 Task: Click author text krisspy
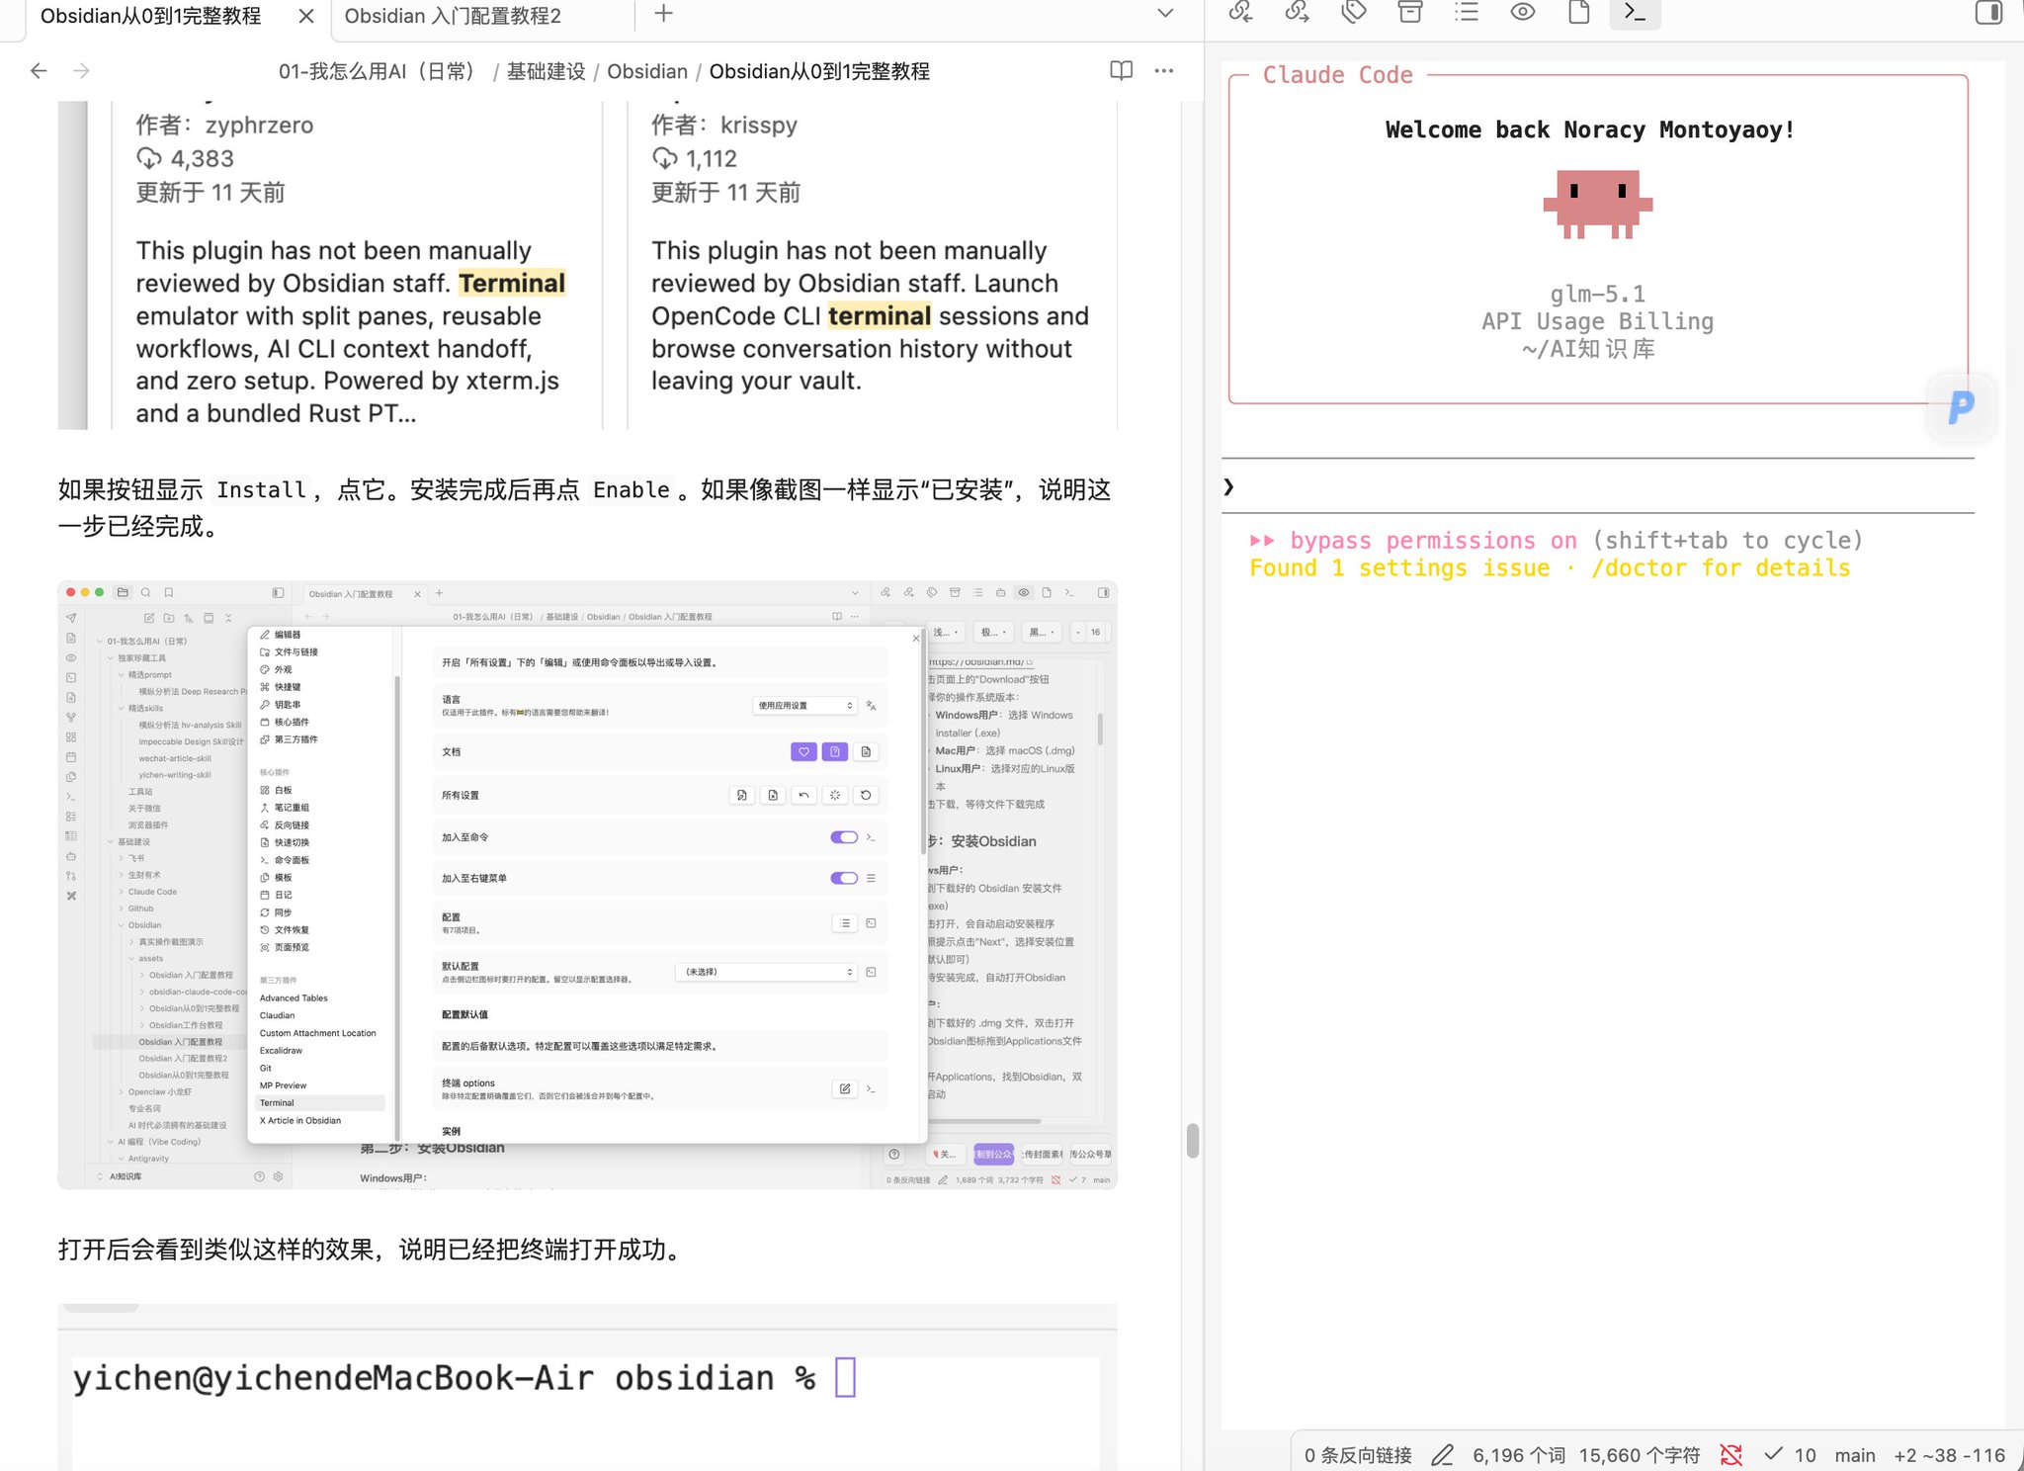[759, 126]
